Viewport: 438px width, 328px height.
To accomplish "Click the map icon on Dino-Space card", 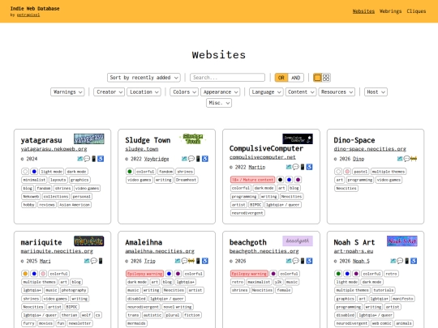I will click(x=400, y=159).
